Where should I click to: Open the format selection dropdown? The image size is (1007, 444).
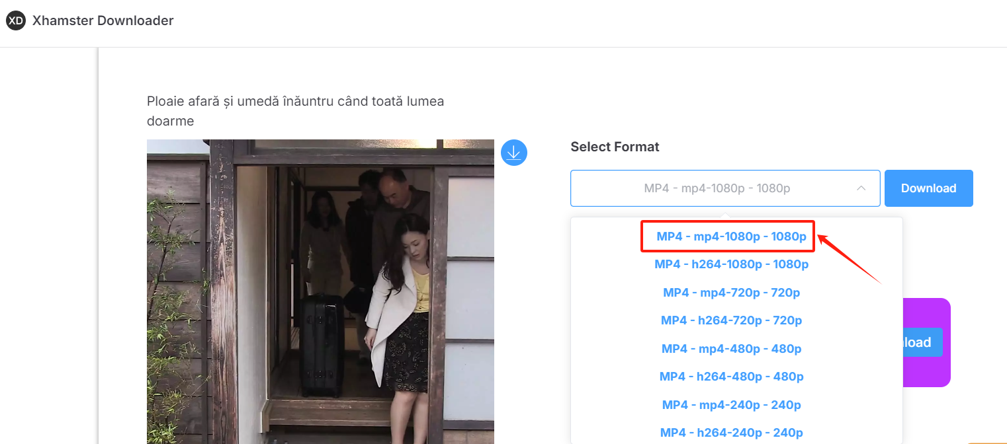(x=724, y=188)
